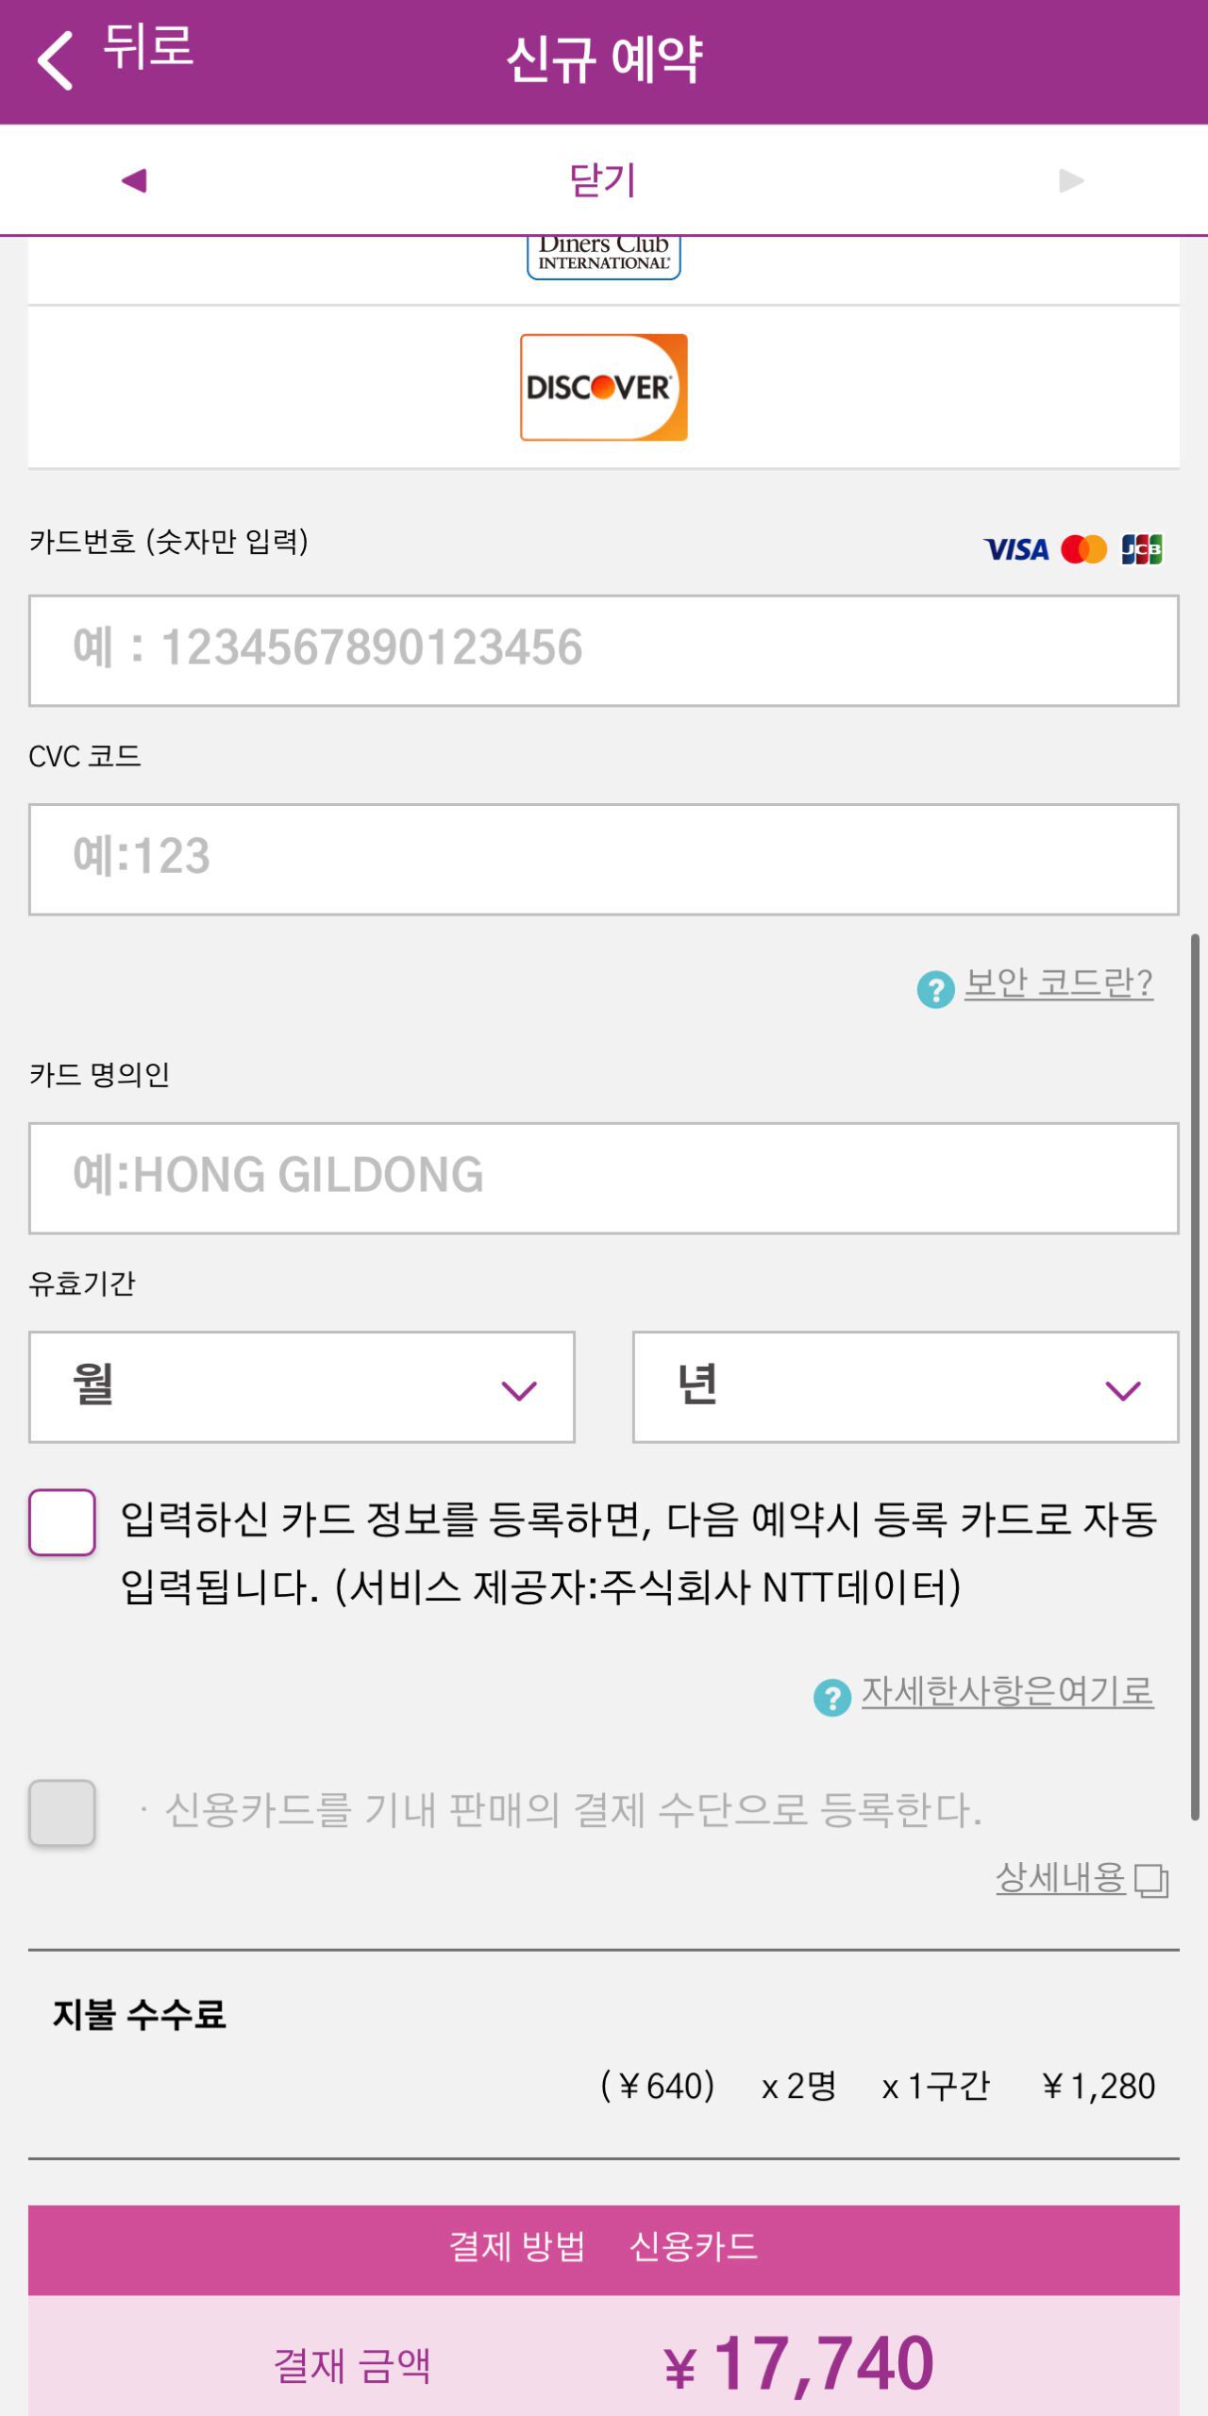Select the Diners Club International logo
The image size is (1208, 2416).
tap(604, 257)
